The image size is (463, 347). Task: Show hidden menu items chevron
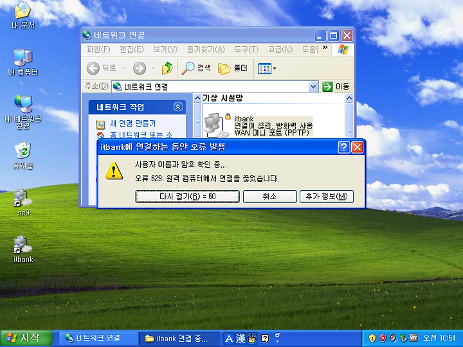click(325, 48)
